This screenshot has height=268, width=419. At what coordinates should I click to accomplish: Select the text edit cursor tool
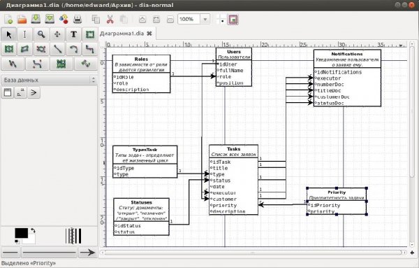point(25,34)
